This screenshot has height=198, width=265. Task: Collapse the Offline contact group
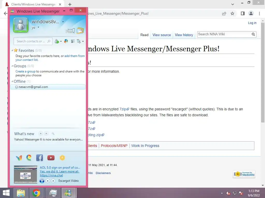click(12, 81)
